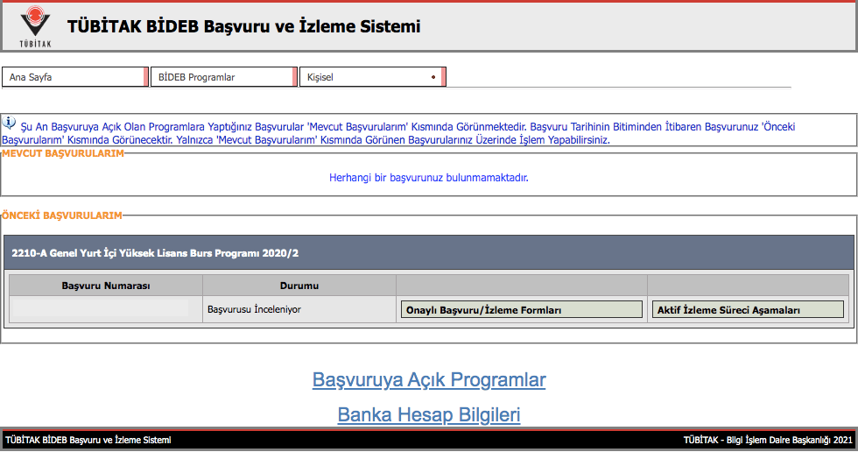
Task: Click the Başvuru Numarası column header
Action: click(x=106, y=286)
